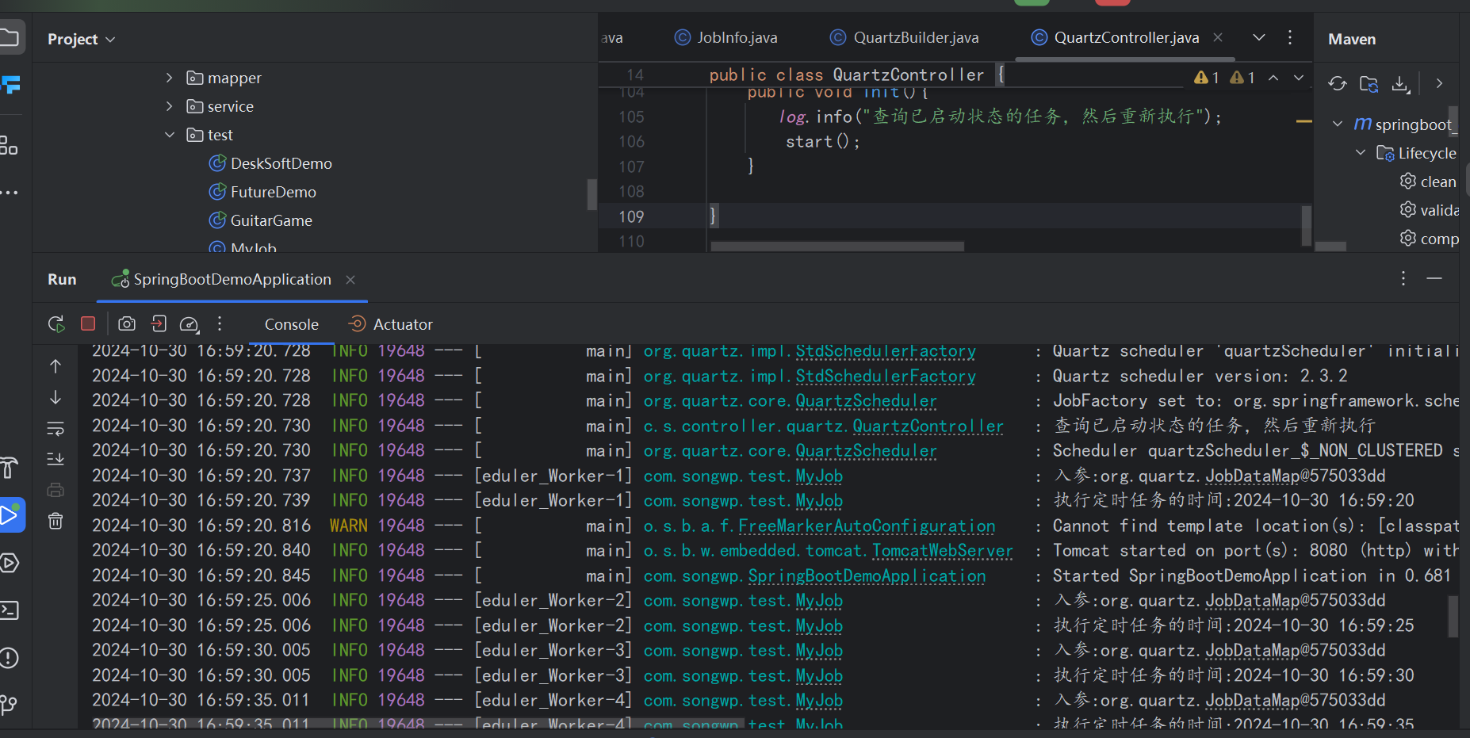This screenshot has height=738, width=1470.
Task: Minimize the Run tool window
Action: pyautogui.click(x=1434, y=279)
